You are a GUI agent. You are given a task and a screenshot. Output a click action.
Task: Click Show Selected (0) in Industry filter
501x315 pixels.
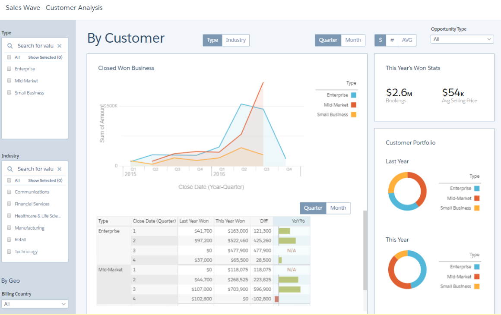(45, 180)
